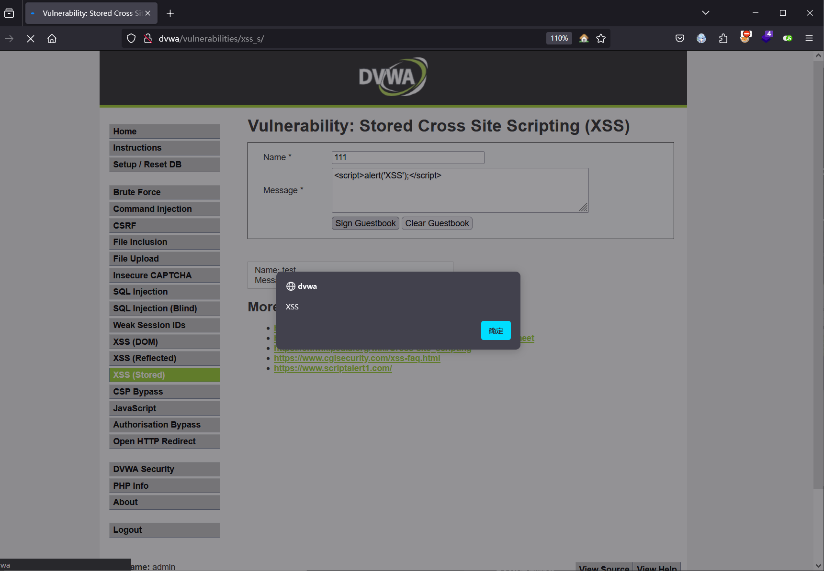This screenshot has width=824, height=571.
Task: Show site security lock information
Action: pos(148,38)
